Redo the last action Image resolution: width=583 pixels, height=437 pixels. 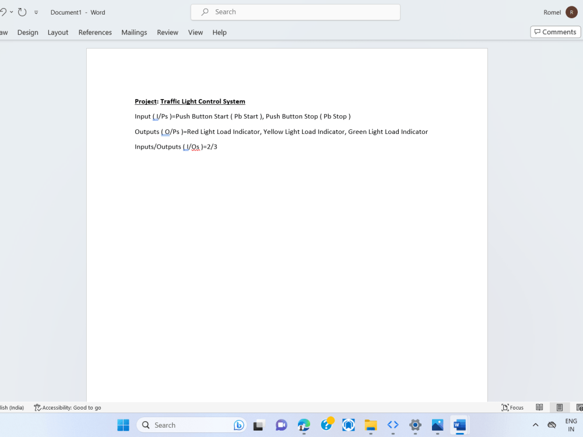[x=21, y=12]
